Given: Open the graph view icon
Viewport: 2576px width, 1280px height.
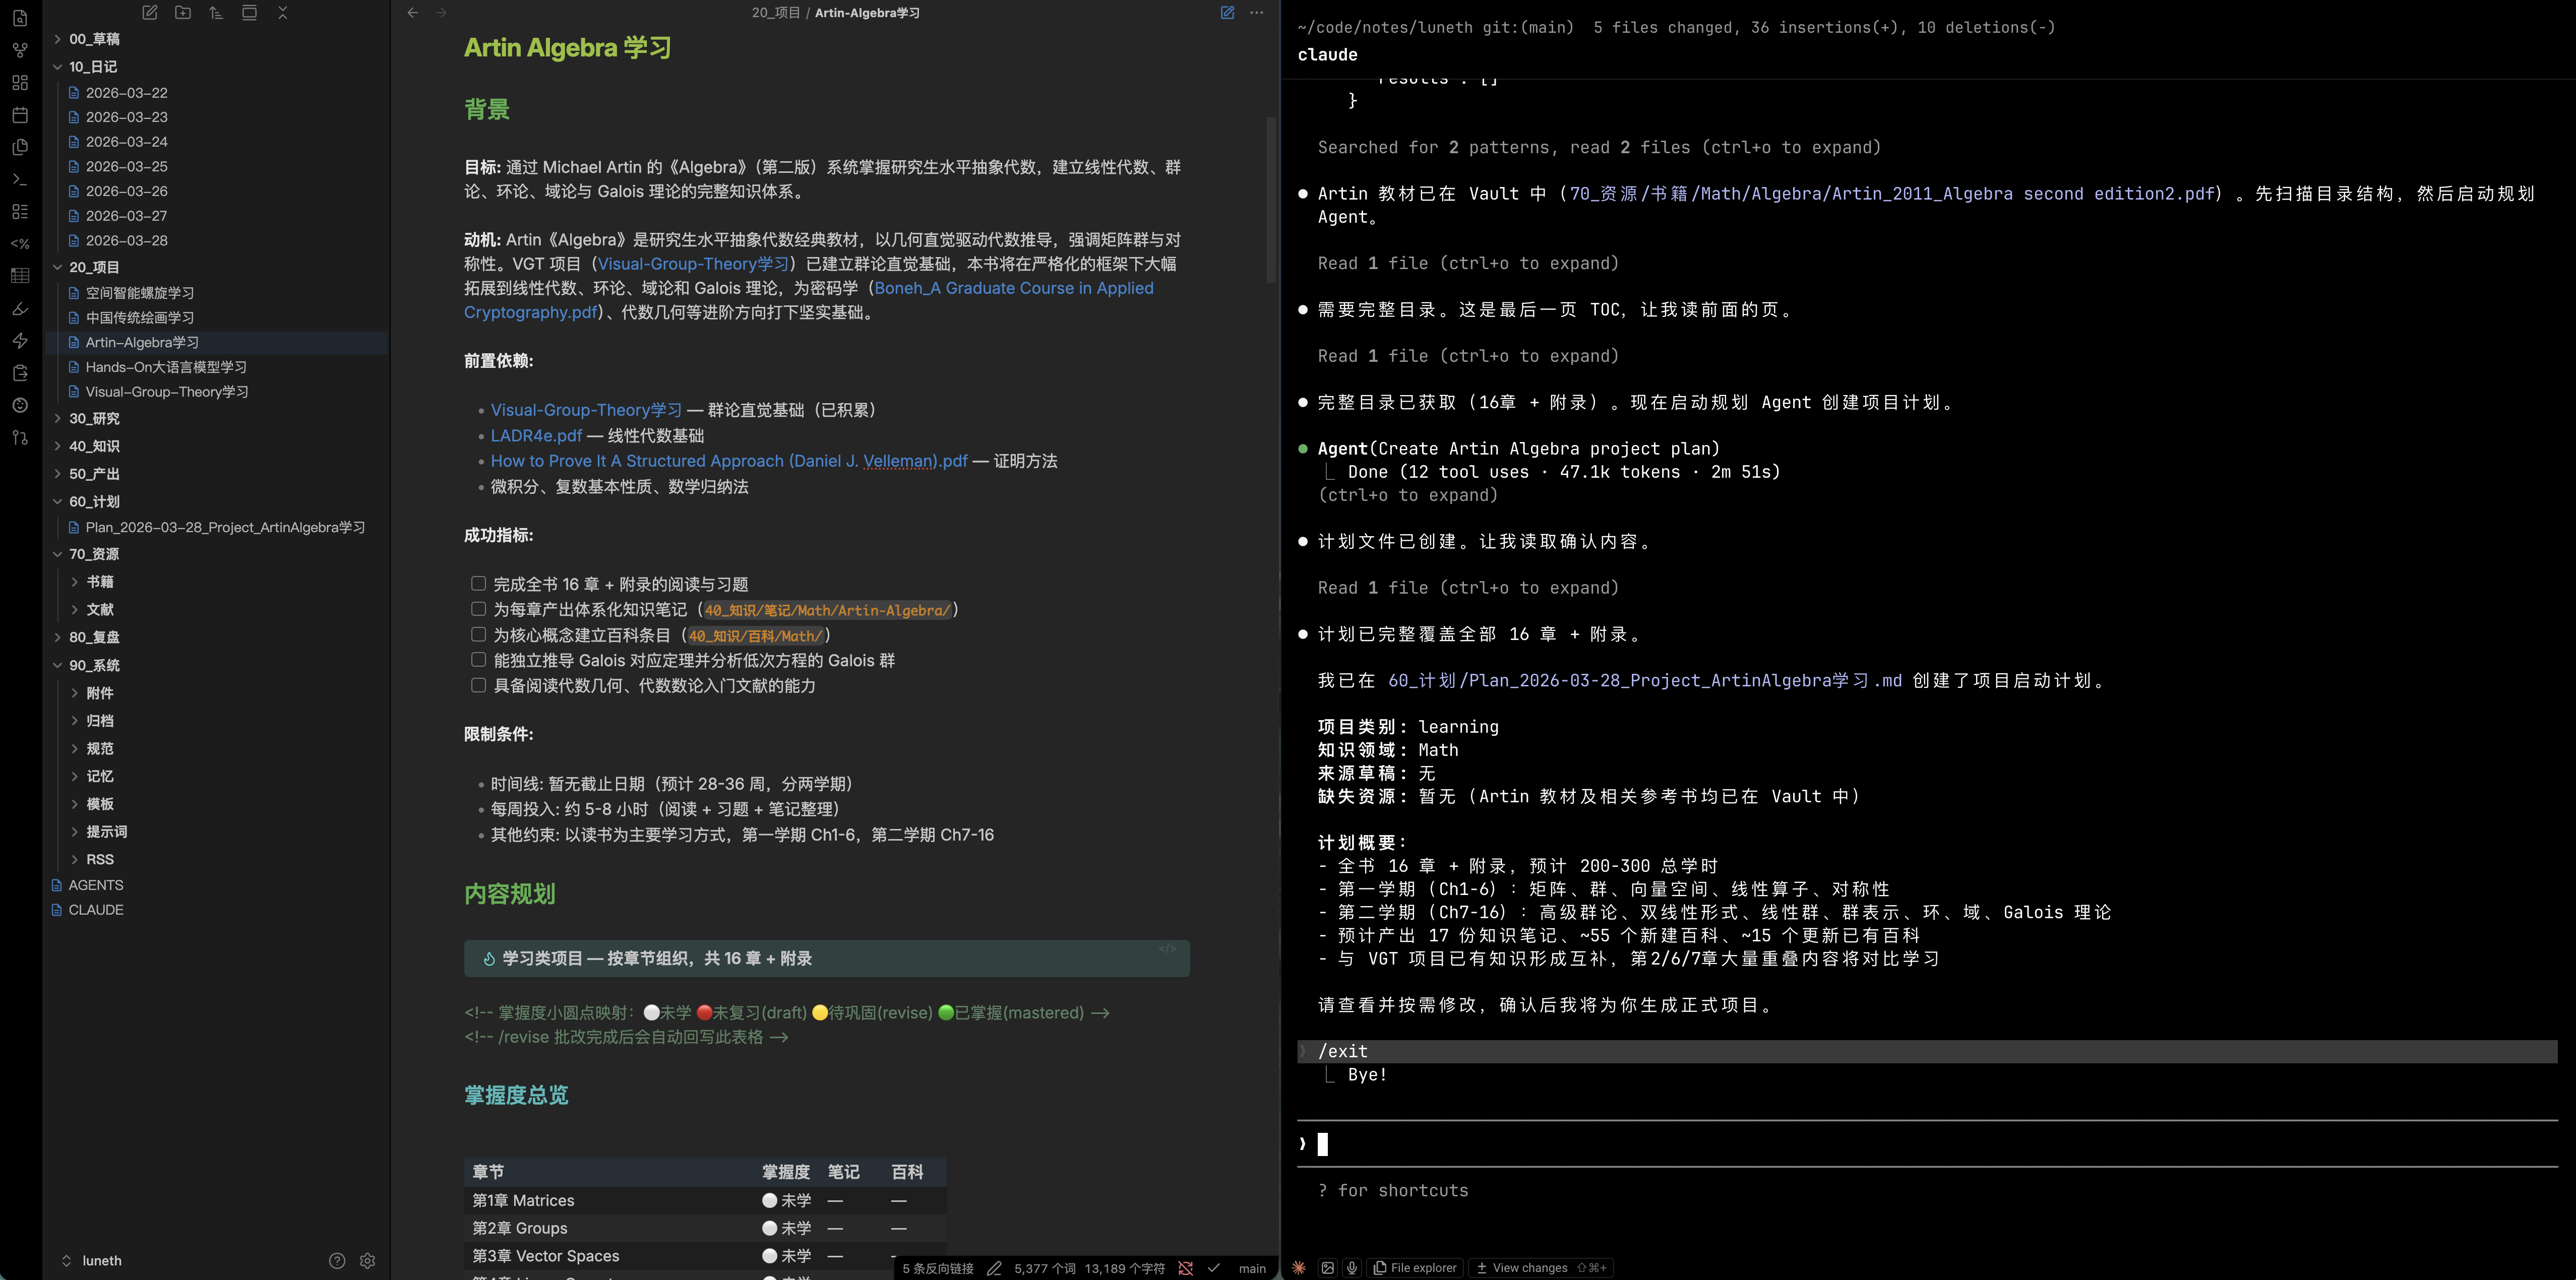Looking at the screenshot, I should 19,50.
